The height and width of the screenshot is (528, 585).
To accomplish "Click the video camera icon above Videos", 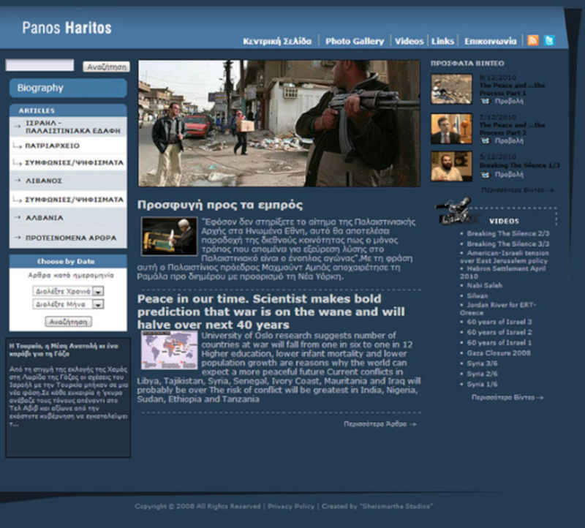I will pyautogui.click(x=453, y=211).
